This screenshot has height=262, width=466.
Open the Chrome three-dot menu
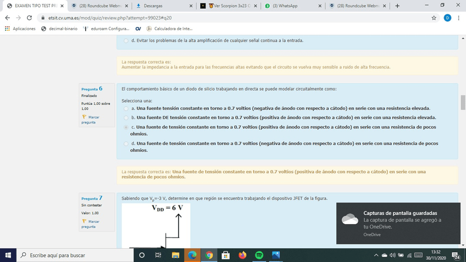[458, 18]
